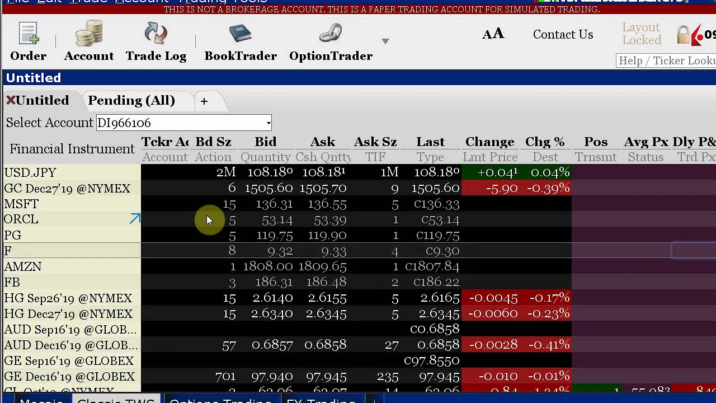Click USD.JPY ask price 108.181

tap(324, 172)
